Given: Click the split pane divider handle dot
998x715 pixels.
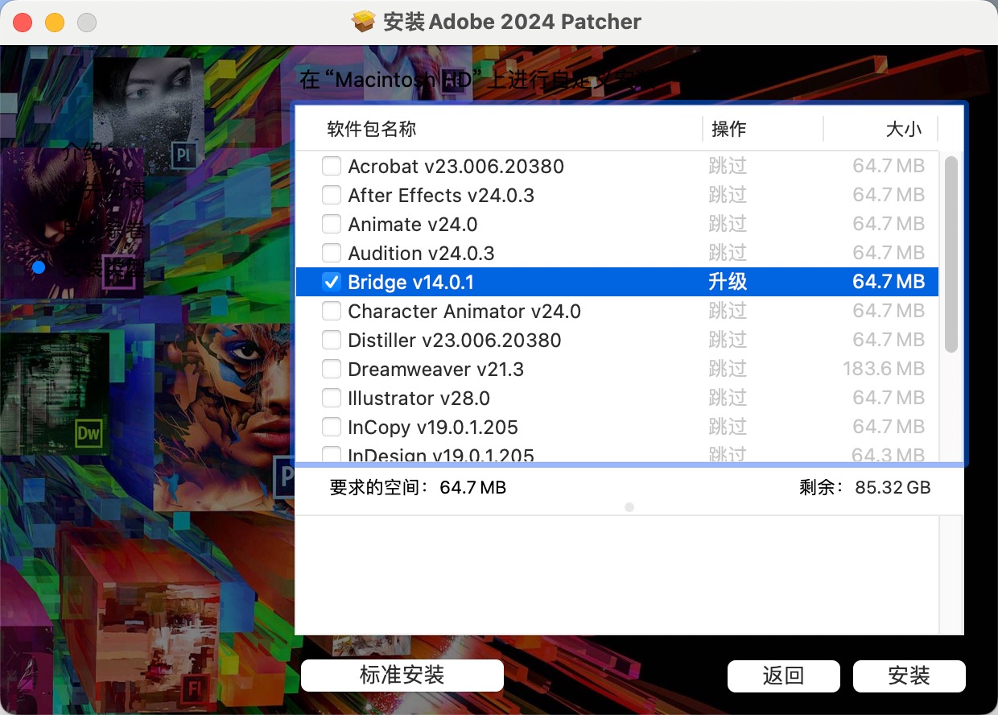Looking at the screenshot, I should (629, 507).
